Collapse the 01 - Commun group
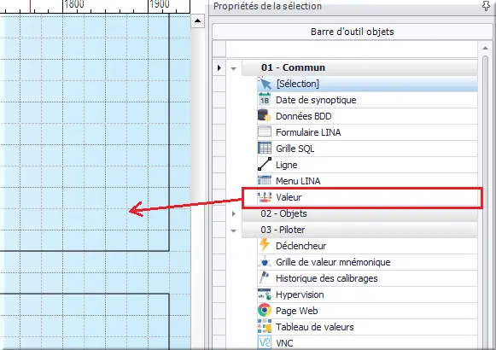Image resolution: width=496 pixels, height=350 pixels. tap(233, 68)
